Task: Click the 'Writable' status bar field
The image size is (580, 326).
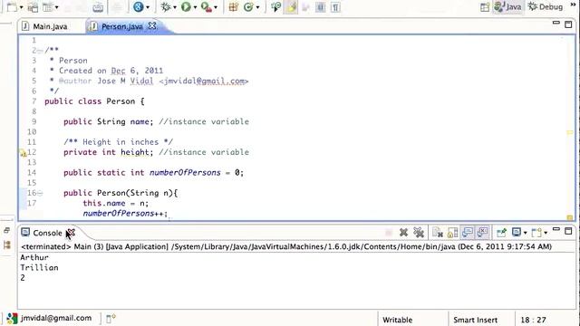Action: tap(398, 320)
